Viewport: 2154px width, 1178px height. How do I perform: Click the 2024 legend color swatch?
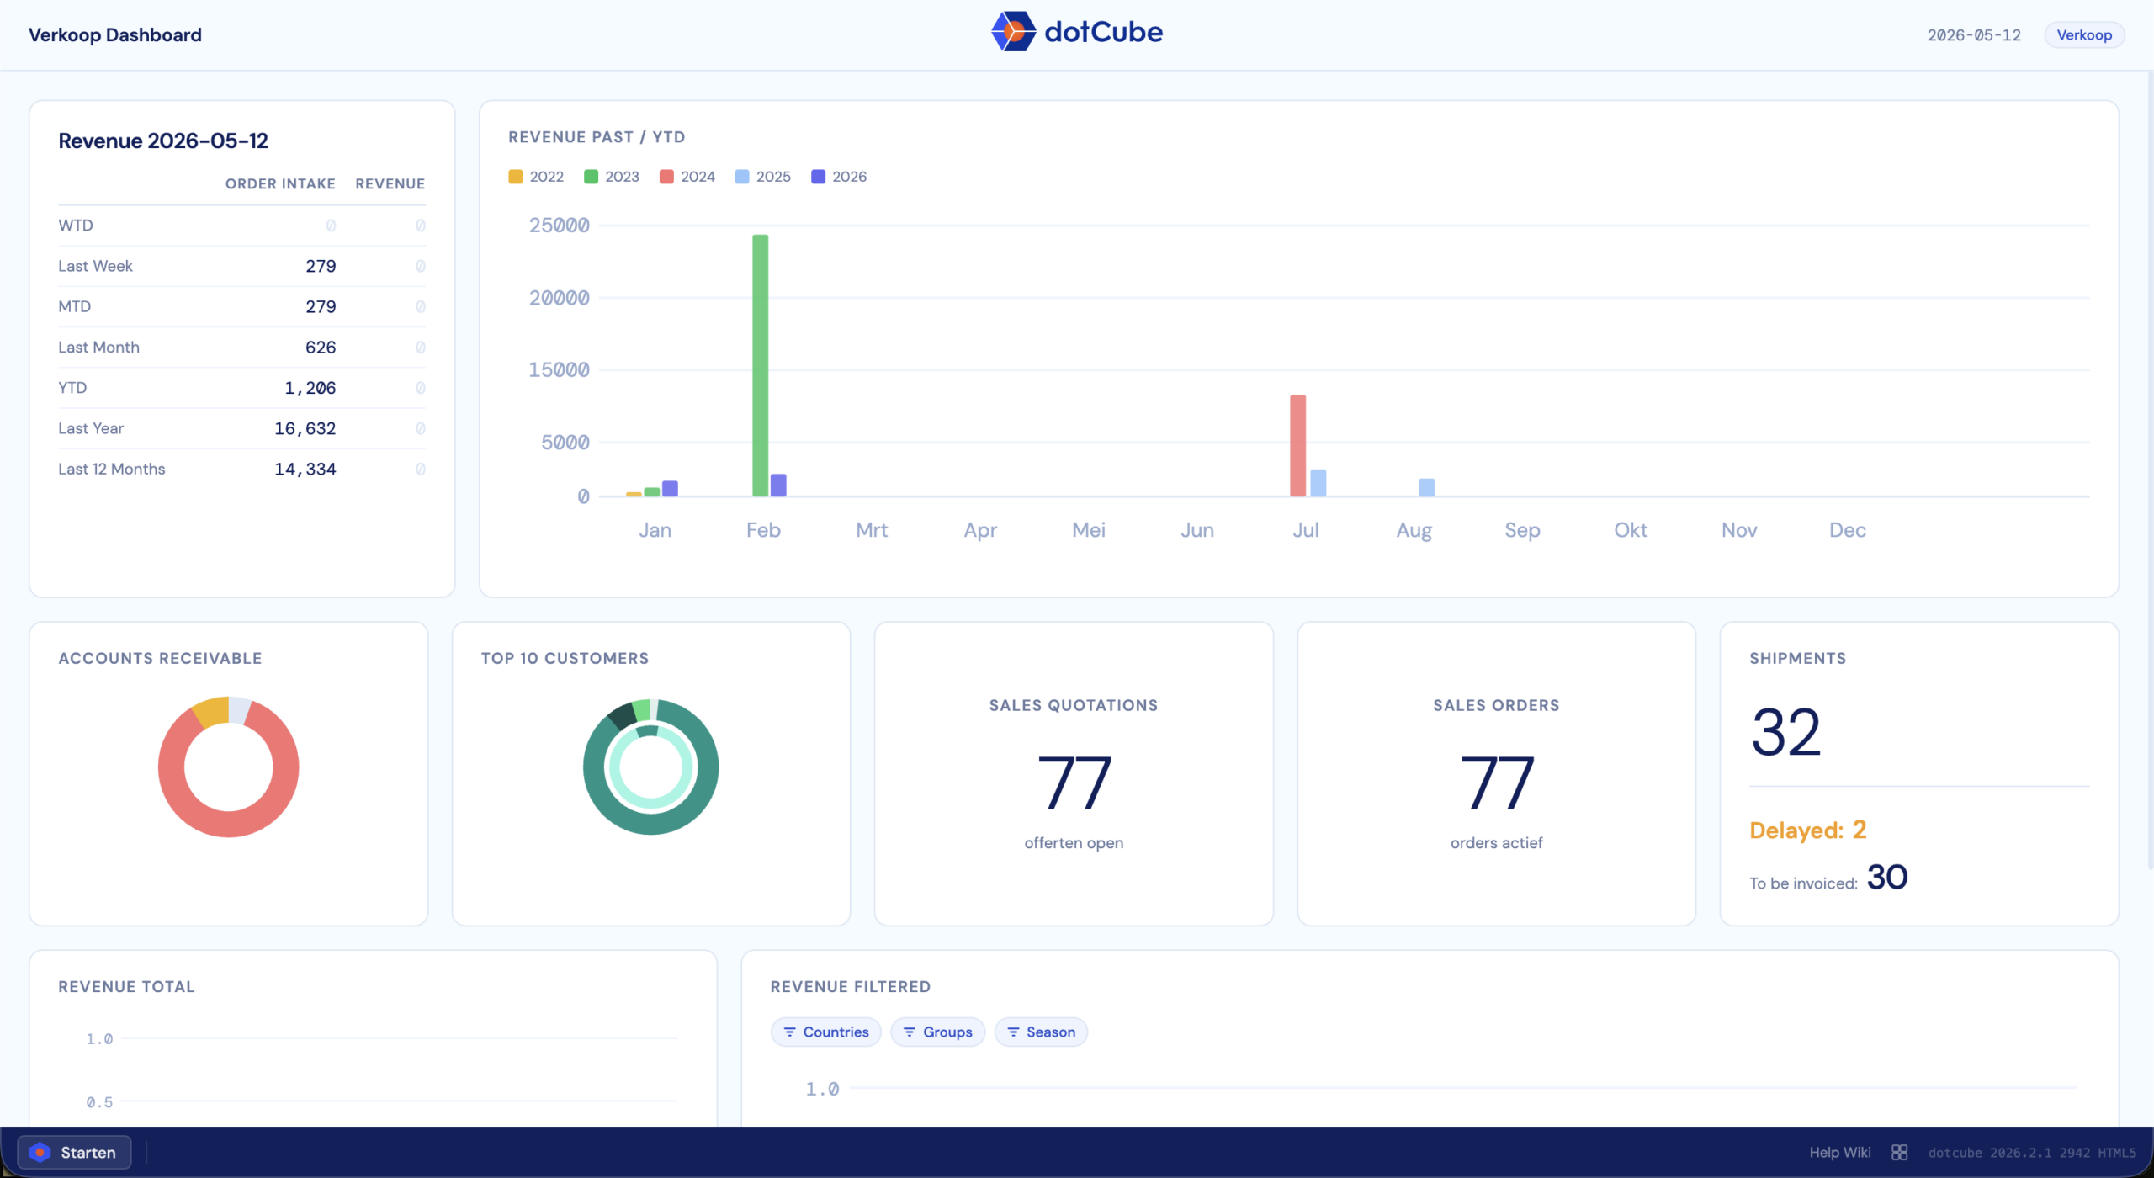[666, 177]
